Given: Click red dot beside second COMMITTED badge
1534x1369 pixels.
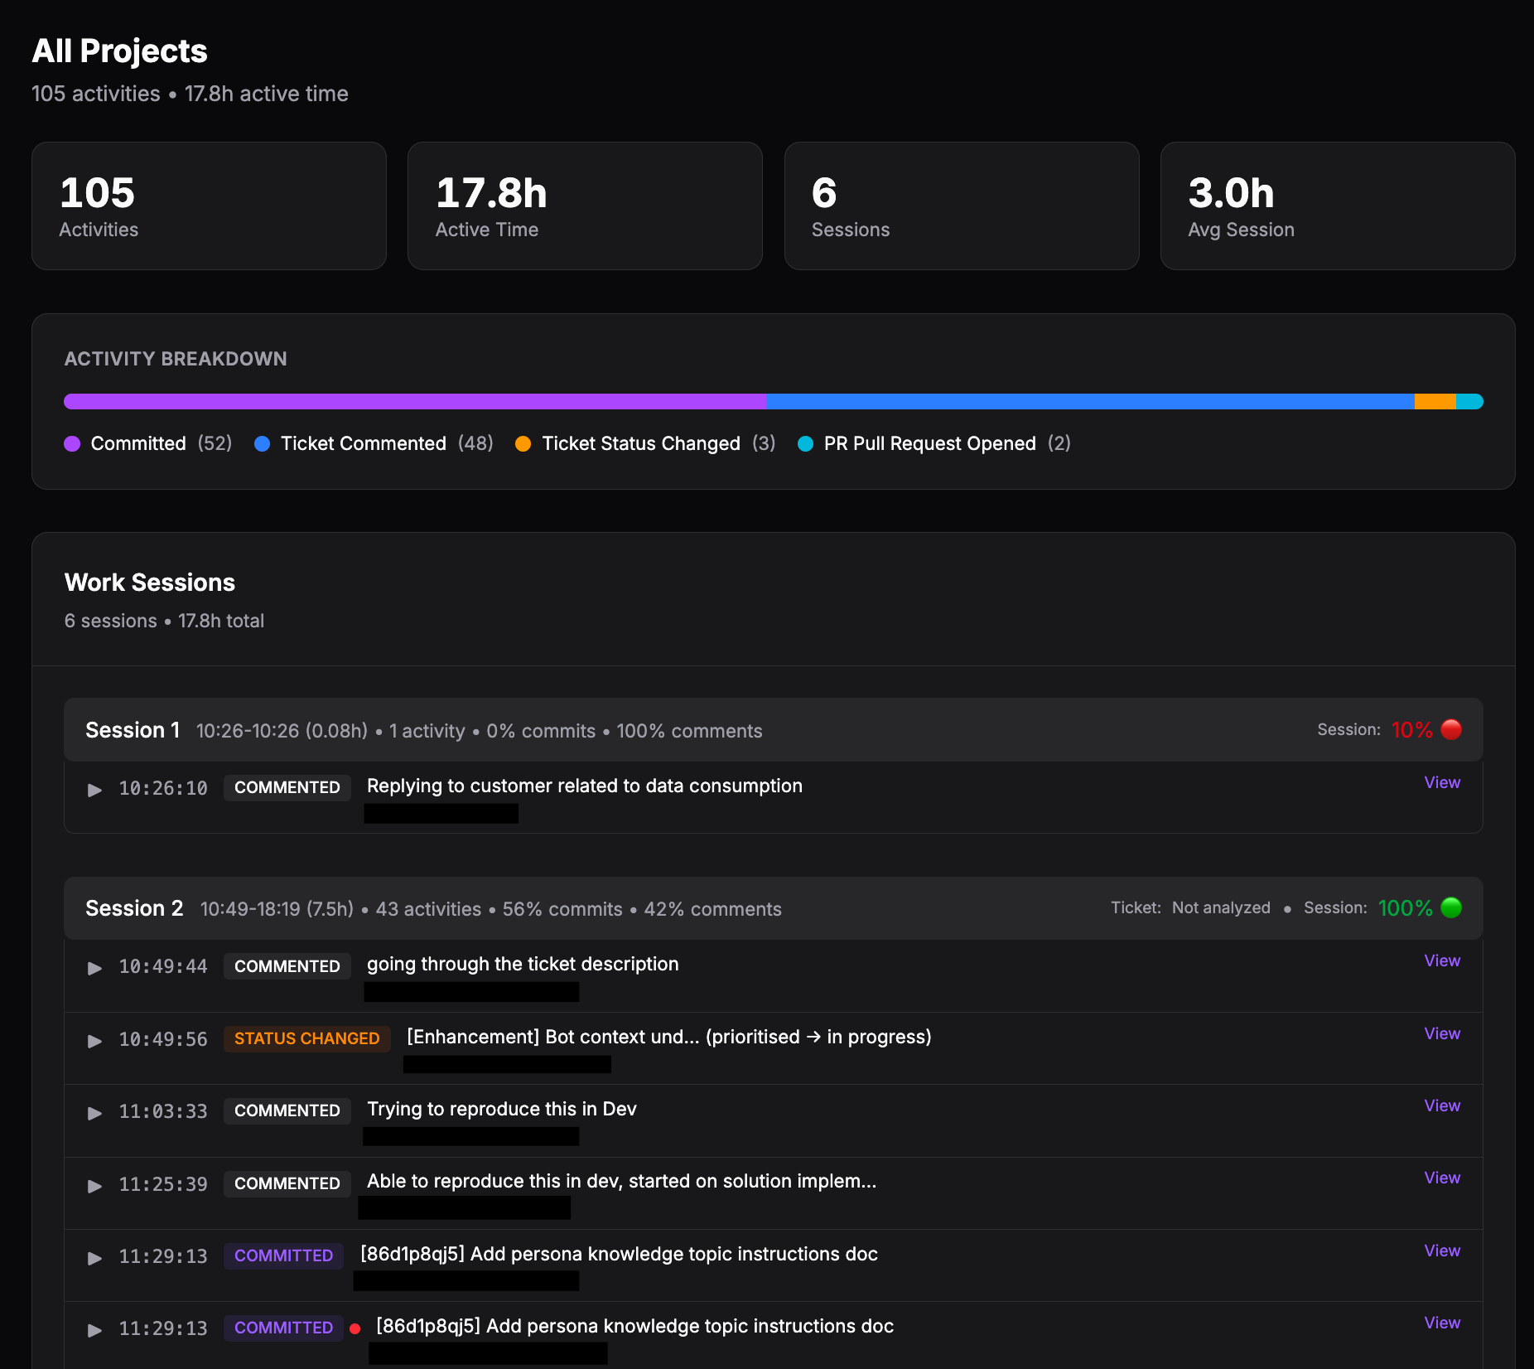Looking at the screenshot, I should click(355, 1328).
